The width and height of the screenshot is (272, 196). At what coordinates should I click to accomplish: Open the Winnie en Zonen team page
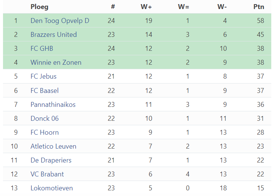pos(56,62)
